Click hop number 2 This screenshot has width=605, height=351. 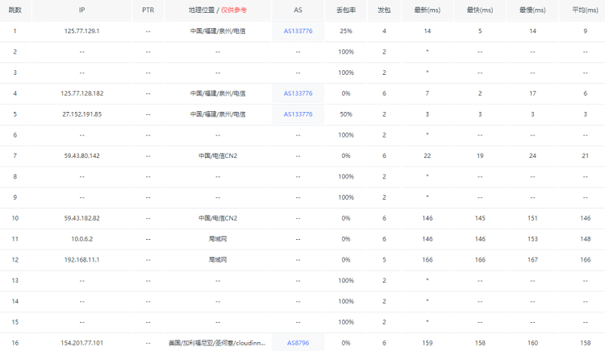coord(15,52)
